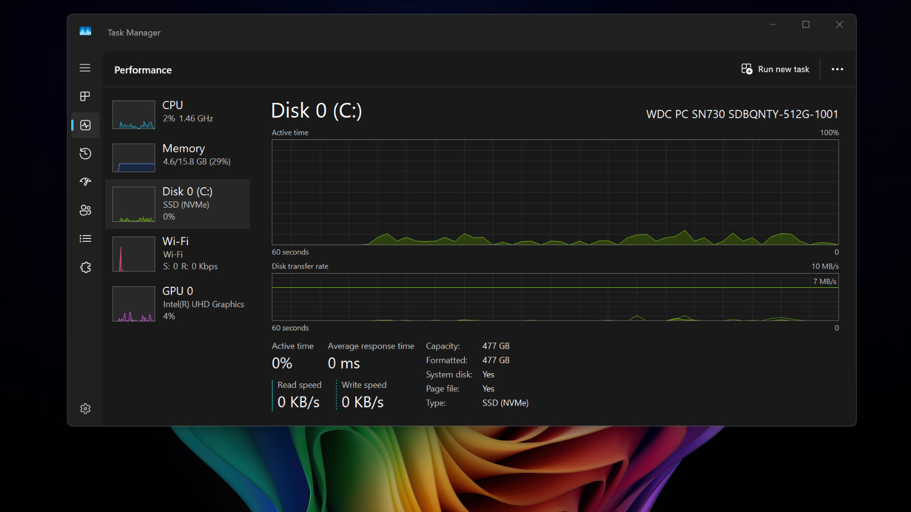Select the GPU 0 performance entry
This screenshot has width=911, height=512.
(x=178, y=303)
